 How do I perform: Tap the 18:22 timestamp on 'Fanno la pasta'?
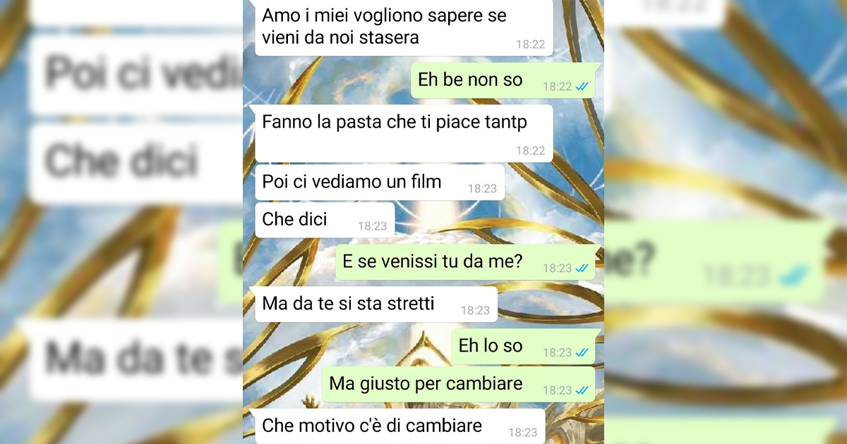530,151
